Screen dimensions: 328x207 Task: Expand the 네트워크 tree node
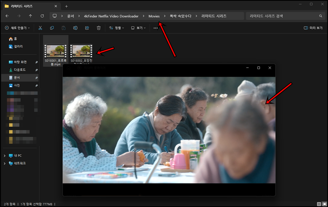pos(5,164)
